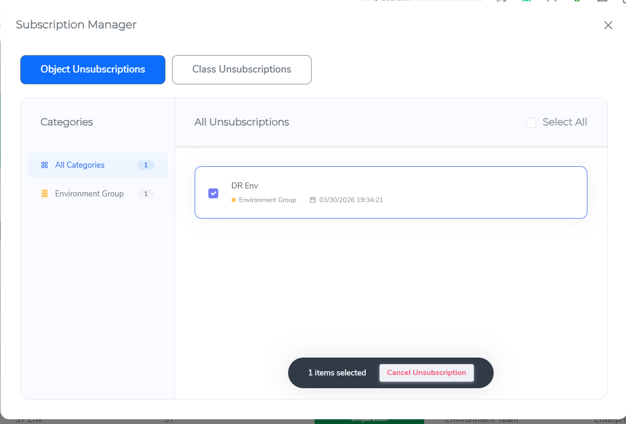Click the DR Env item title
Screen dimensions: 626x424
(245, 186)
